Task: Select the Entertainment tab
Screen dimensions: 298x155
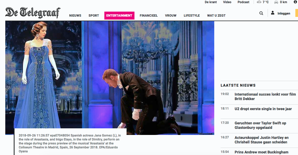Action: [x=119, y=16]
